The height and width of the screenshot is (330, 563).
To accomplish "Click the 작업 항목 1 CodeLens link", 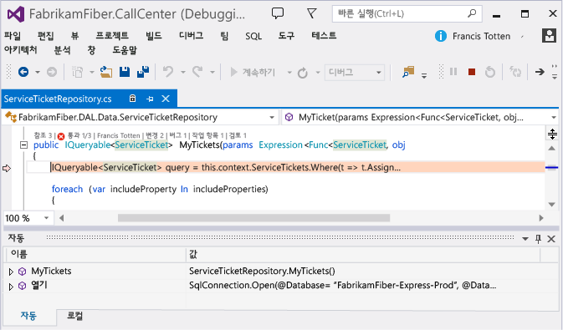I will coord(208,135).
